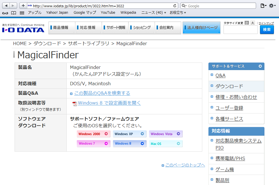Open the page menu icon

263,6
